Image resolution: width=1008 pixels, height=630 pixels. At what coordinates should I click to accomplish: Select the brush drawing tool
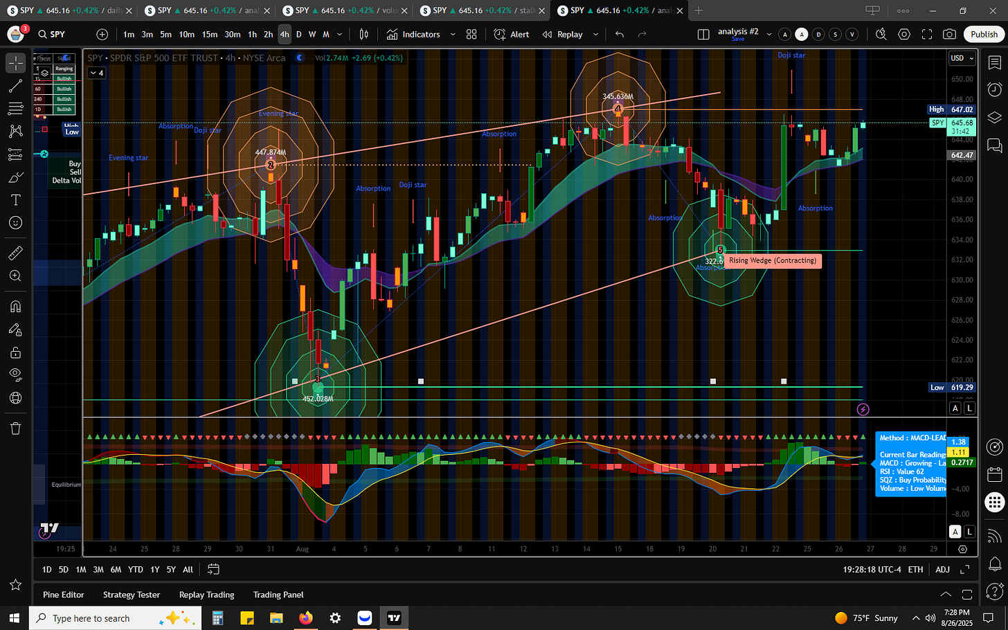15,177
